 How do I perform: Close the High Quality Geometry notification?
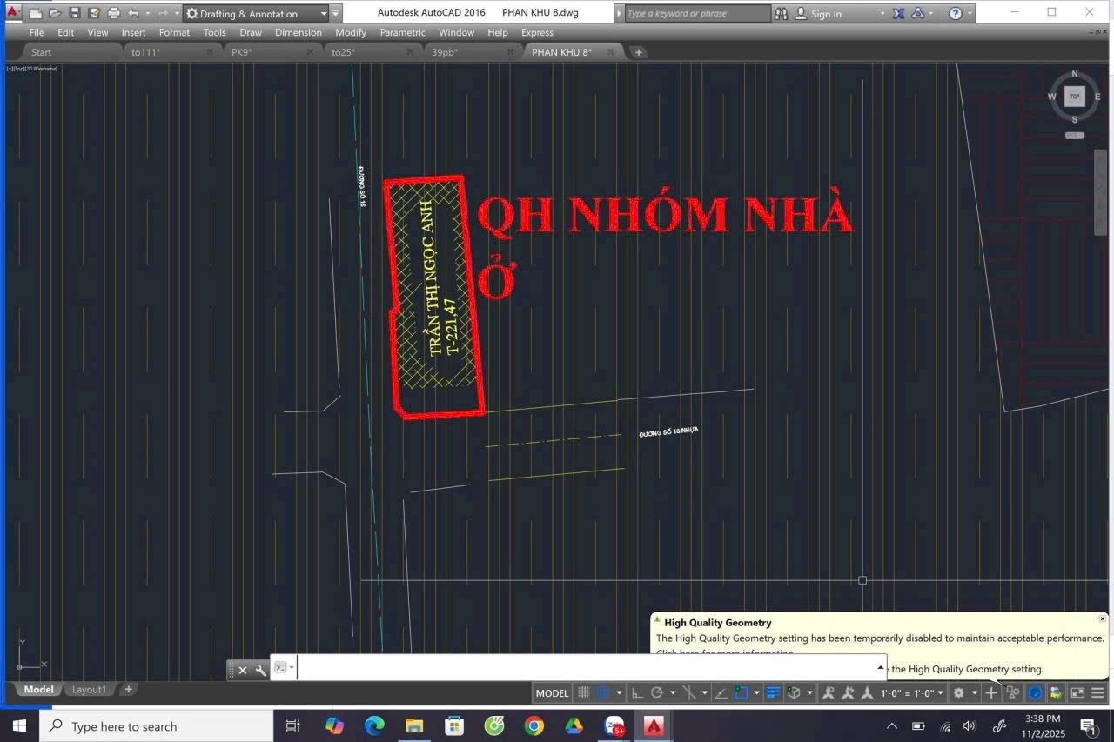click(1102, 618)
